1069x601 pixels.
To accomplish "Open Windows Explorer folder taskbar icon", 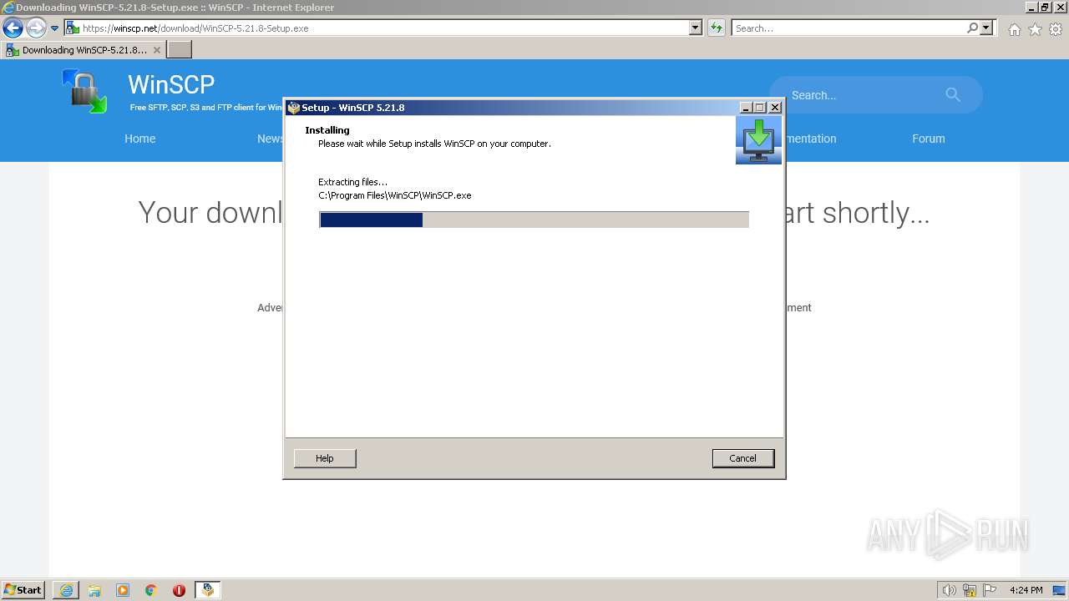I will (94, 590).
